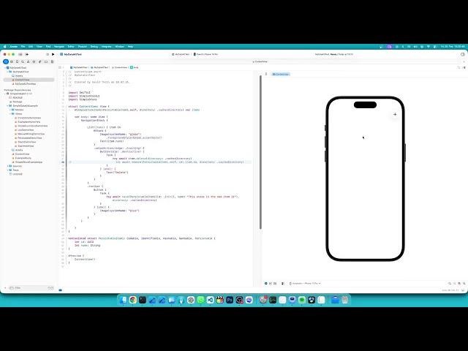The image size is (468, 351).
Task: Open the Debug navigator icon
Action: pyautogui.click(x=40, y=61)
